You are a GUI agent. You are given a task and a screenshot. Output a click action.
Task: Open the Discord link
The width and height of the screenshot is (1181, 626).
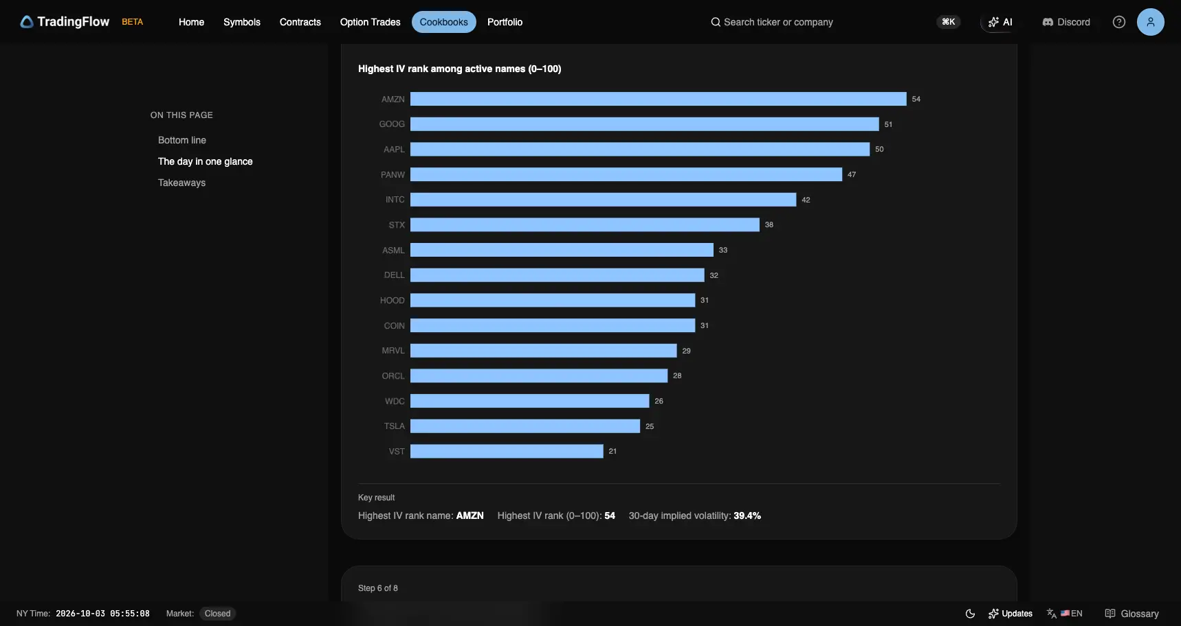pyautogui.click(x=1066, y=22)
